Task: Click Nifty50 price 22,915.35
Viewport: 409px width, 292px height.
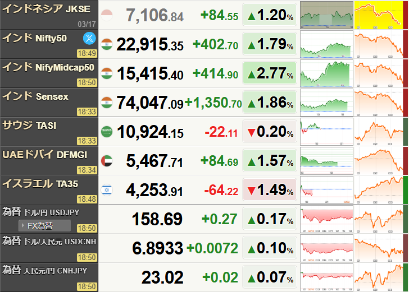Action: click(150, 44)
